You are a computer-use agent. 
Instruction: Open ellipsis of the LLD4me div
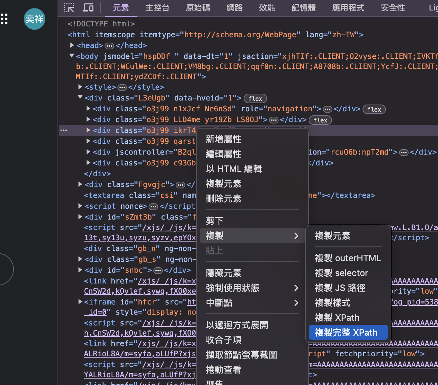tap(274, 120)
